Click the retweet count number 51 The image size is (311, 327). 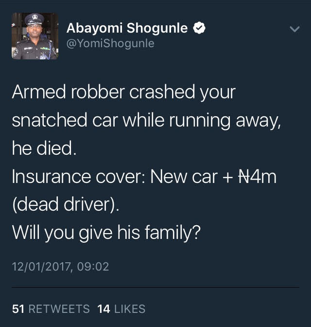(x=18, y=309)
